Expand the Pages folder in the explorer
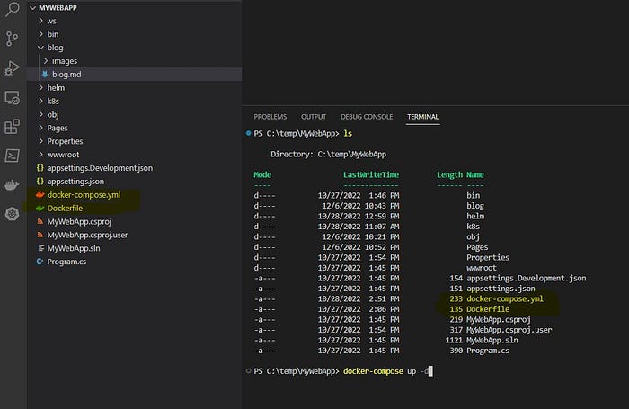 pos(40,128)
